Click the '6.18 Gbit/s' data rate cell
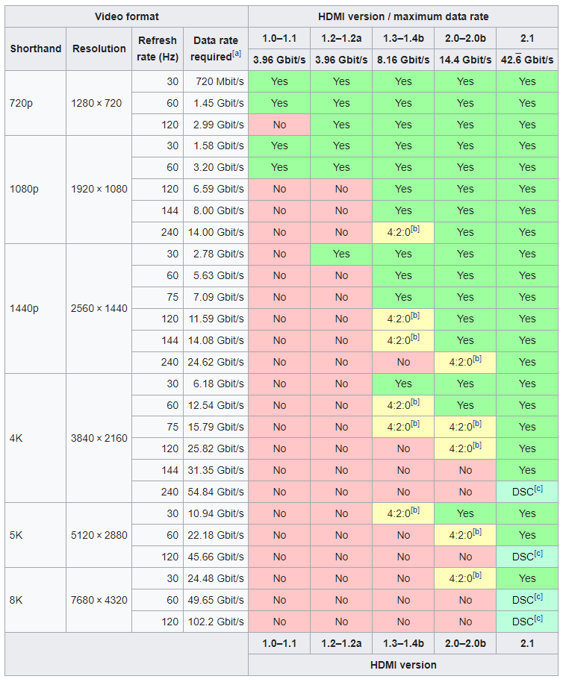The width and height of the screenshot is (563, 682). [216, 384]
